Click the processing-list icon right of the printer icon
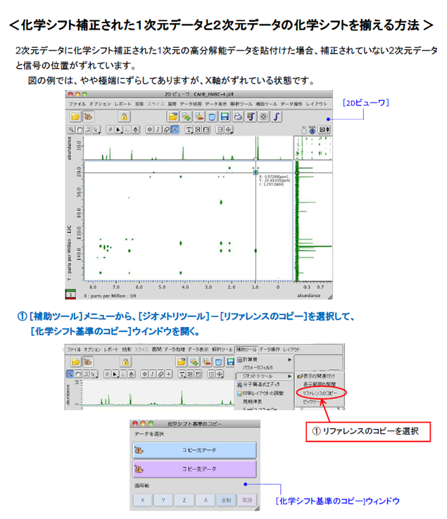The image size is (447, 519). pos(251,117)
